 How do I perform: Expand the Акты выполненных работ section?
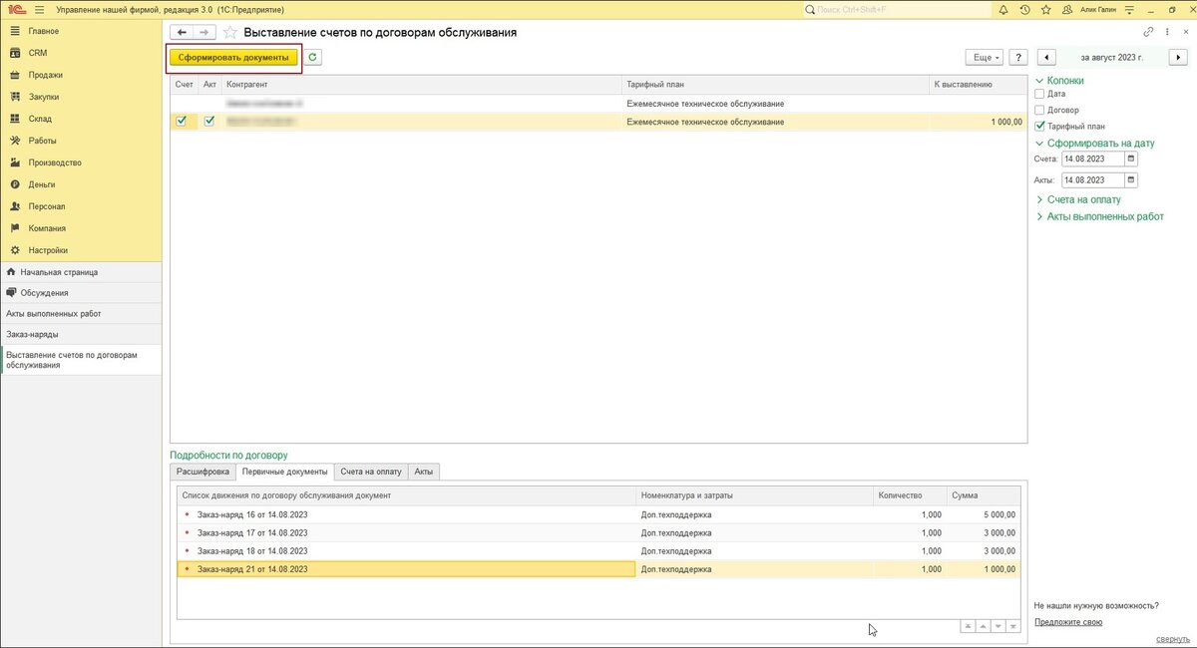1104,216
